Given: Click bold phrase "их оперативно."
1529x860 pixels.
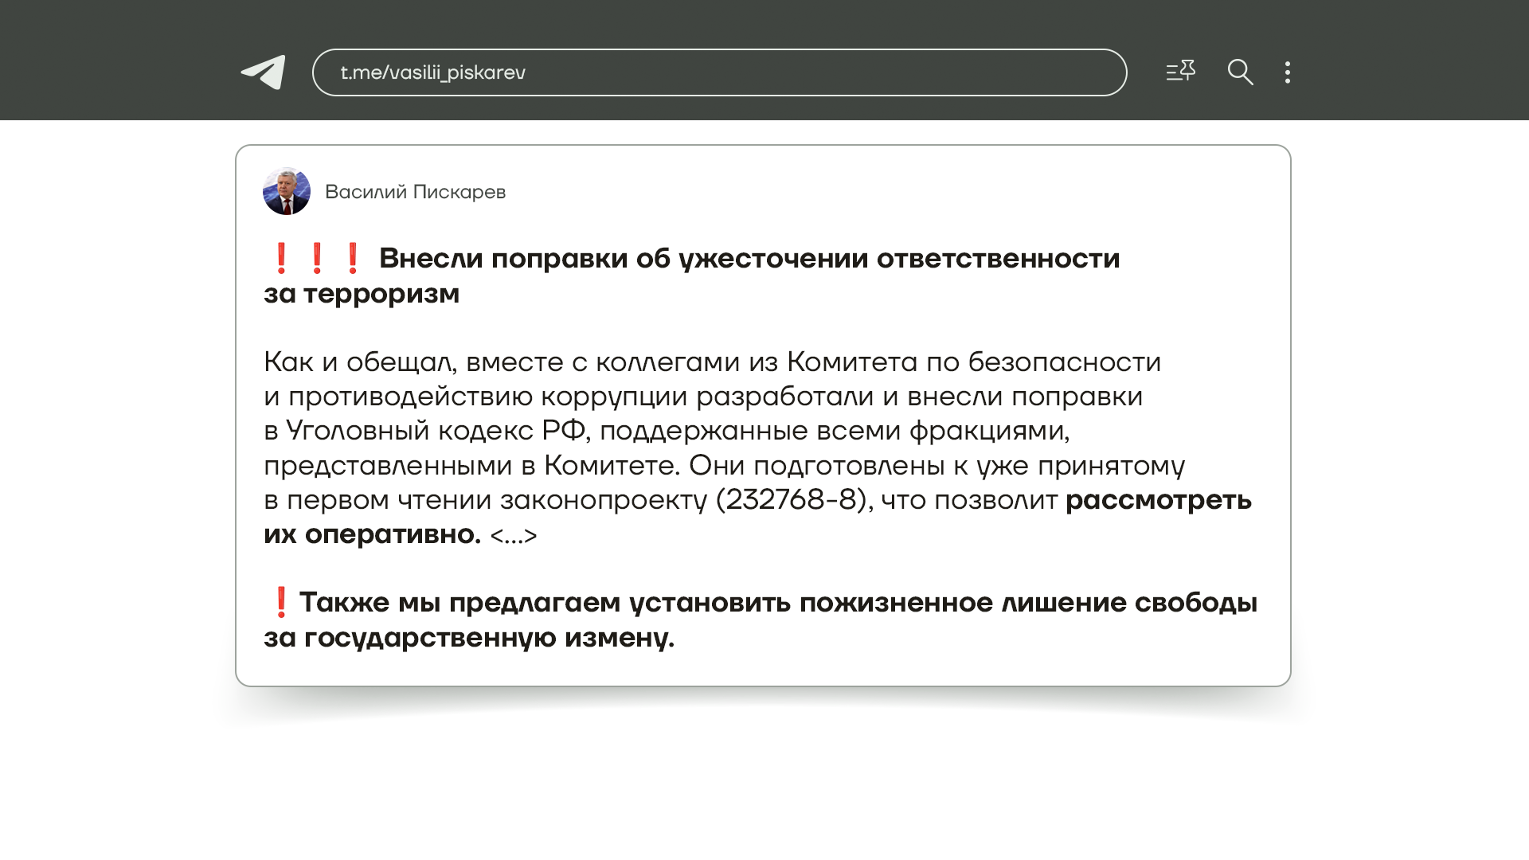Looking at the screenshot, I should point(372,534).
